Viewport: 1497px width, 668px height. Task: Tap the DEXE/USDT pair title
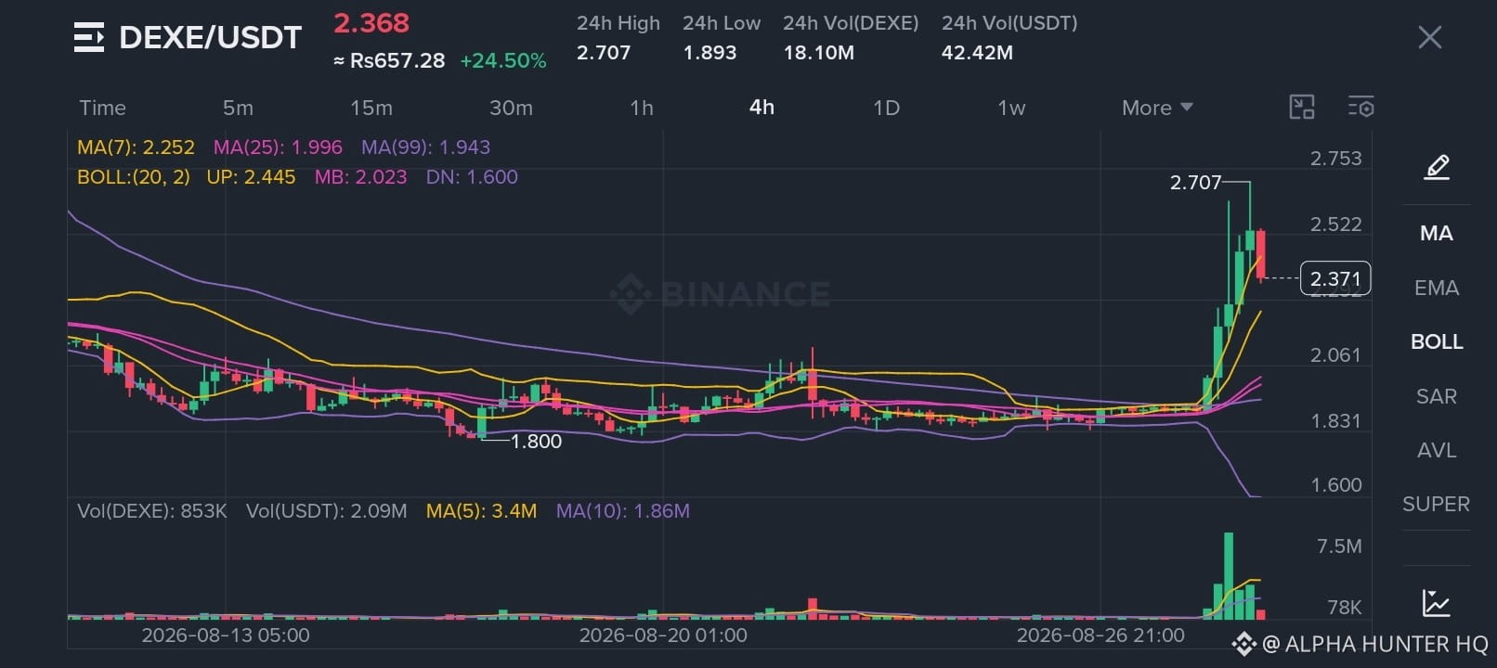211,38
